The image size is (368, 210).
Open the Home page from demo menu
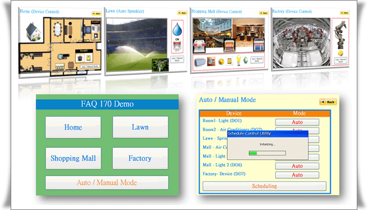click(73, 127)
